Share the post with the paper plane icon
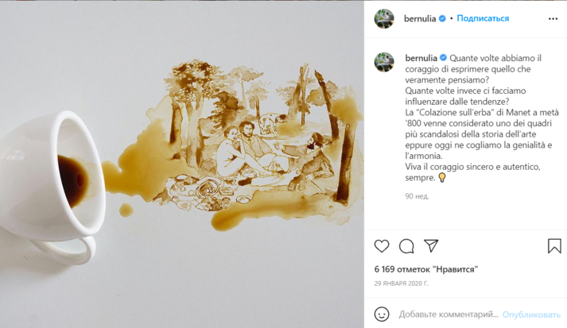Image resolution: width=567 pixels, height=328 pixels. 431,245
